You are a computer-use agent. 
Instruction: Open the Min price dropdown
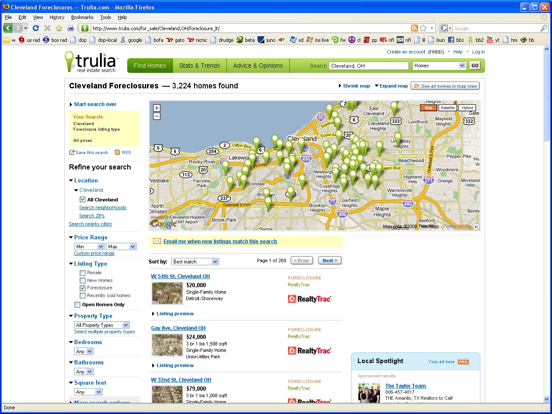click(x=89, y=247)
